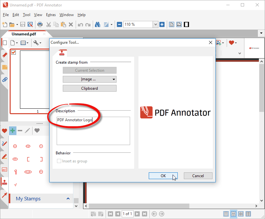Click the Redo arrow icon
265x219 pixels.
click(x=88, y=25)
